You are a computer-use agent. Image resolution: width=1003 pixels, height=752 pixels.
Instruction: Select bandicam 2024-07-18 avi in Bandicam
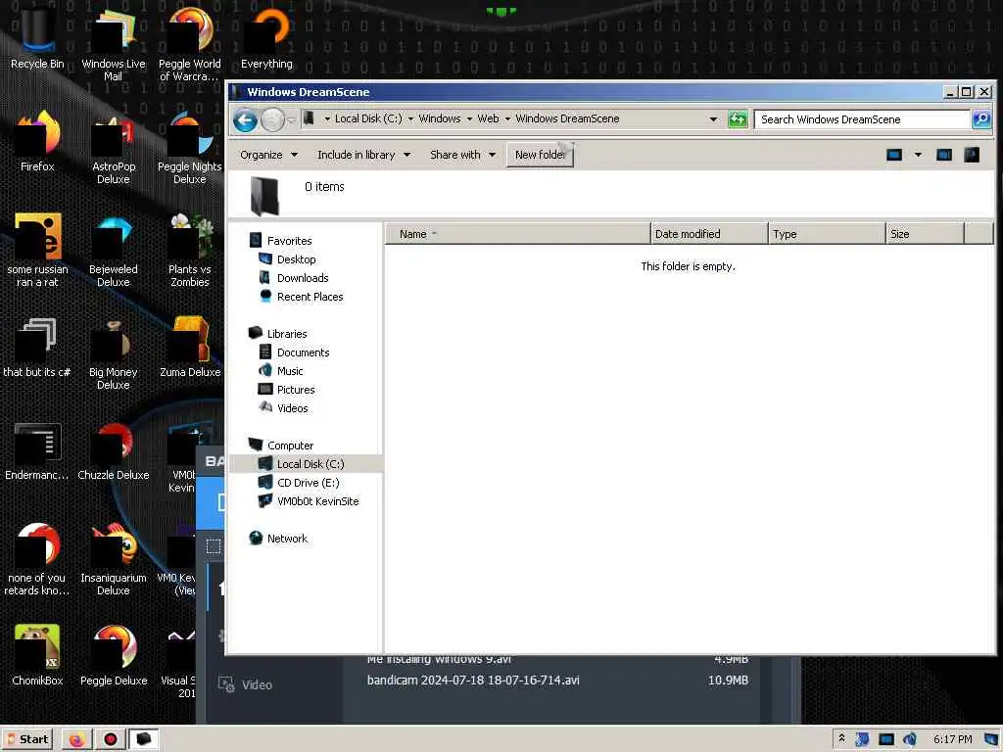[x=473, y=681]
